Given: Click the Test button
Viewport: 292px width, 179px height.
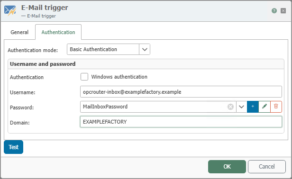Looking at the screenshot, I should [14, 147].
